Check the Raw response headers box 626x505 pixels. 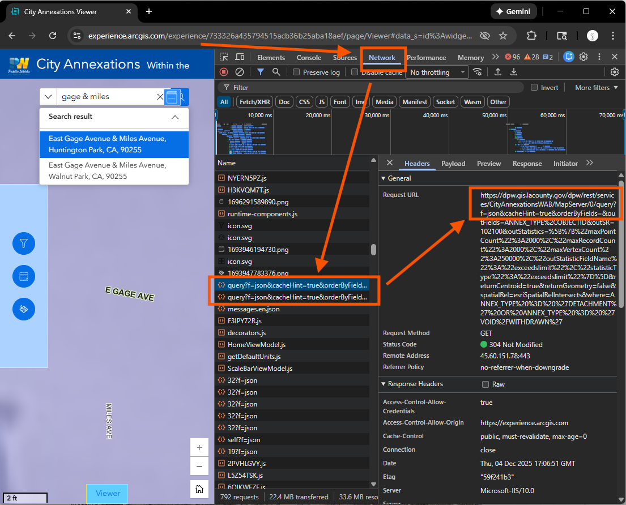tap(485, 384)
